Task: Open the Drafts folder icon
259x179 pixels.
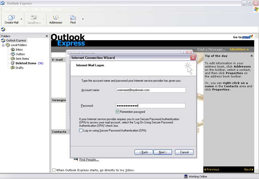Action: coord(13,68)
